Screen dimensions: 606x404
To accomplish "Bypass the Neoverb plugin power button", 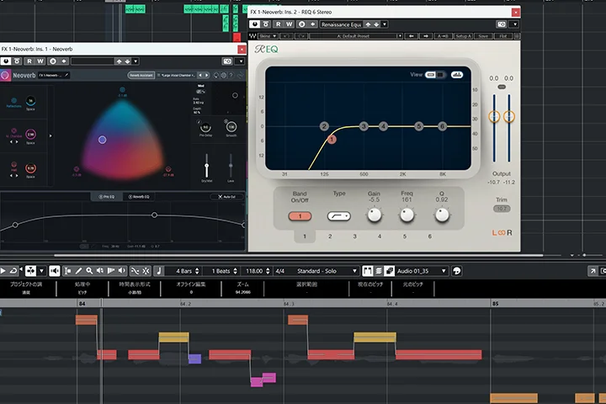I will tap(6, 61).
